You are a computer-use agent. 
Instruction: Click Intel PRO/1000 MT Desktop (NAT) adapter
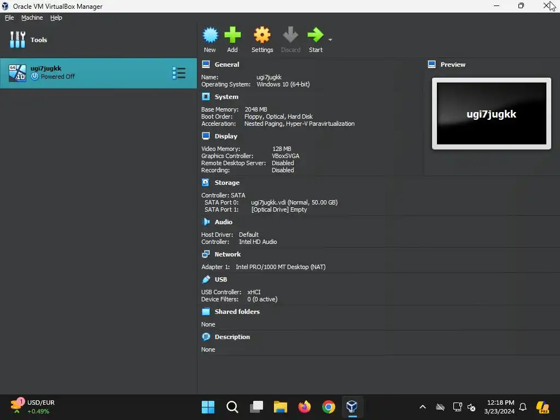[281, 267]
